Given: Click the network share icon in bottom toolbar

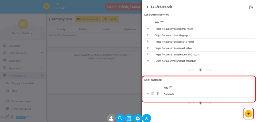Looking at the screenshot, I should (146, 118).
